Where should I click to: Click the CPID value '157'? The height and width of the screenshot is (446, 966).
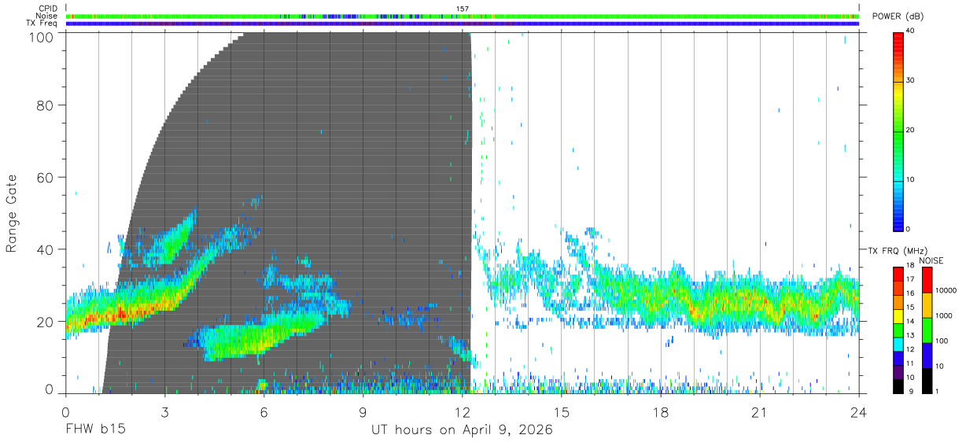coord(463,9)
